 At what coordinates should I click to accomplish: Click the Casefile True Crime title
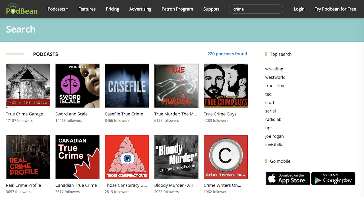124,114
